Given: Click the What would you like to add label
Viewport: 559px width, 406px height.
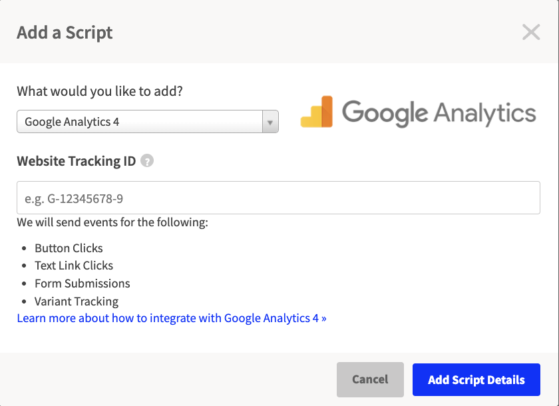Looking at the screenshot, I should tap(100, 91).
